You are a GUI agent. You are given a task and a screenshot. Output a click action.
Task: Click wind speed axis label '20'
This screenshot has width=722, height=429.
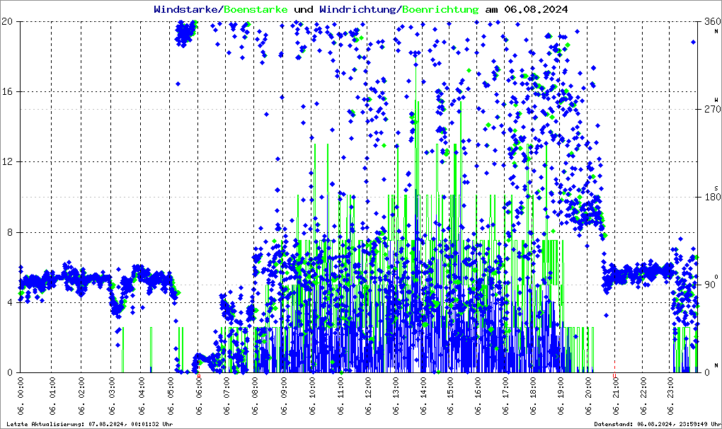click(x=7, y=21)
